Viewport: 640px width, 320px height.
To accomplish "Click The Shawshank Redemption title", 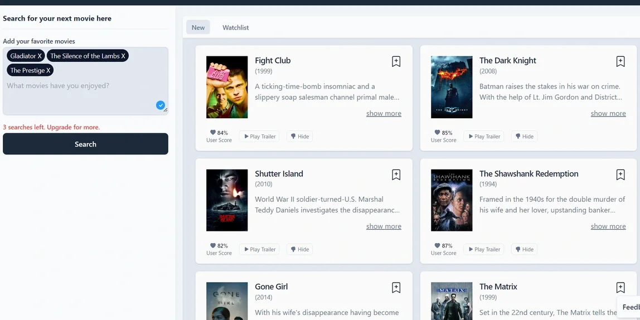I will (x=529, y=173).
